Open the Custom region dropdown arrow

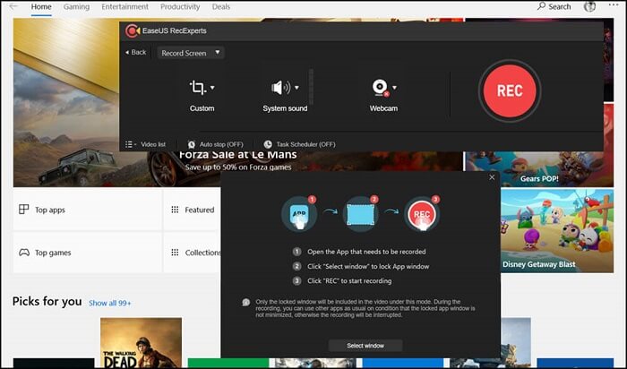pos(212,88)
